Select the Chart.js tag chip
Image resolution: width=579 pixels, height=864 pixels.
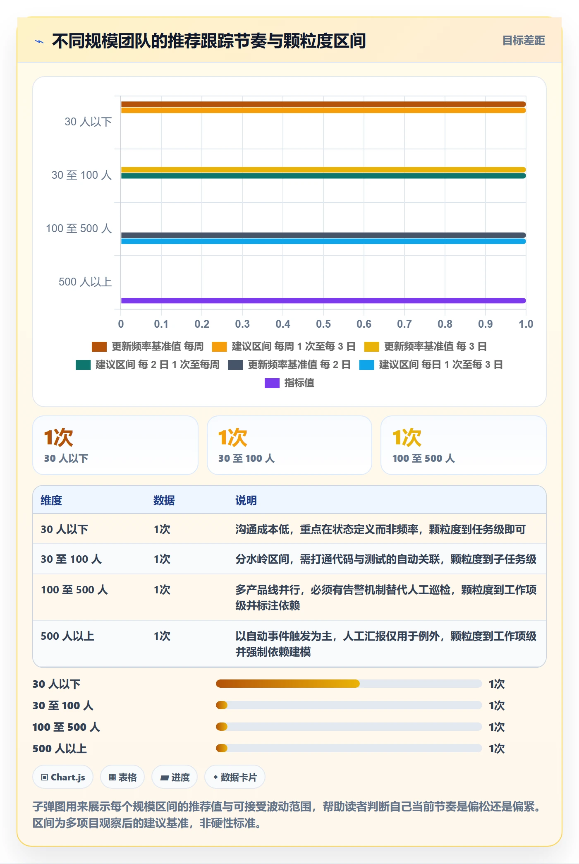63,777
